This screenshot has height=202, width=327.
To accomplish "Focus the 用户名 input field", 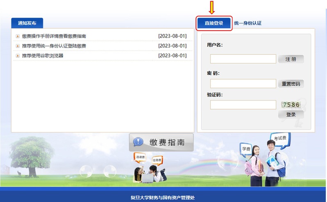I will tap(243, 59).
